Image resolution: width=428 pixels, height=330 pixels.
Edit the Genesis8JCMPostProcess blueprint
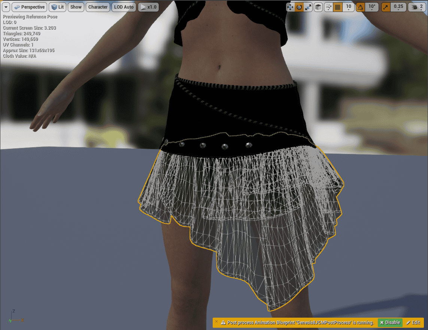click(x=413, y=323)
